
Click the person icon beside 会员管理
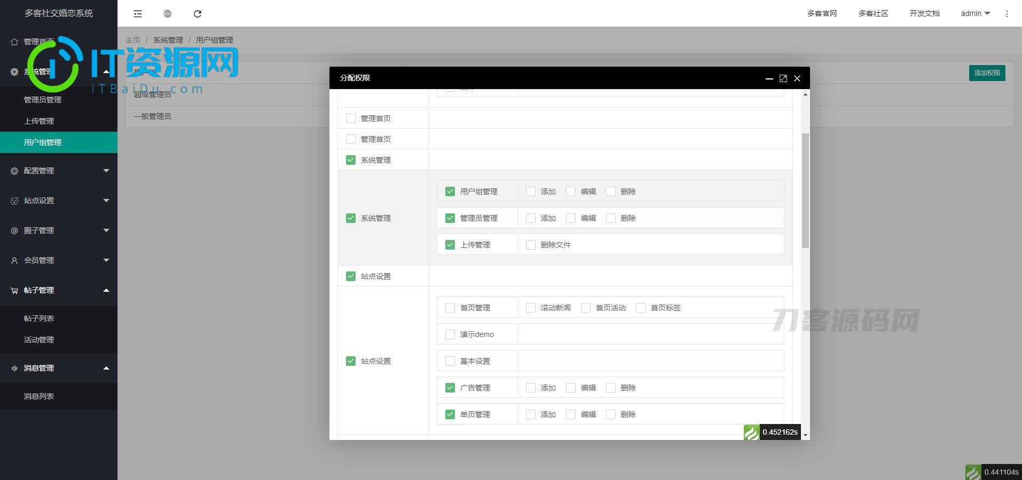coord(14,260)
